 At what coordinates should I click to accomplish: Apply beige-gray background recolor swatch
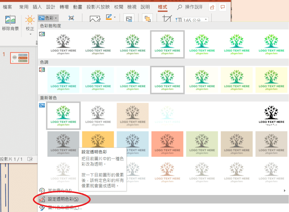271,144
